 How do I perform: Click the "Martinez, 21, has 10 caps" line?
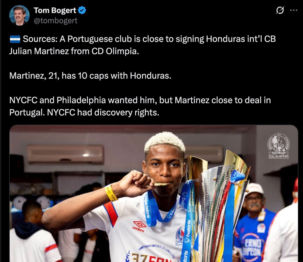(90, 76)
